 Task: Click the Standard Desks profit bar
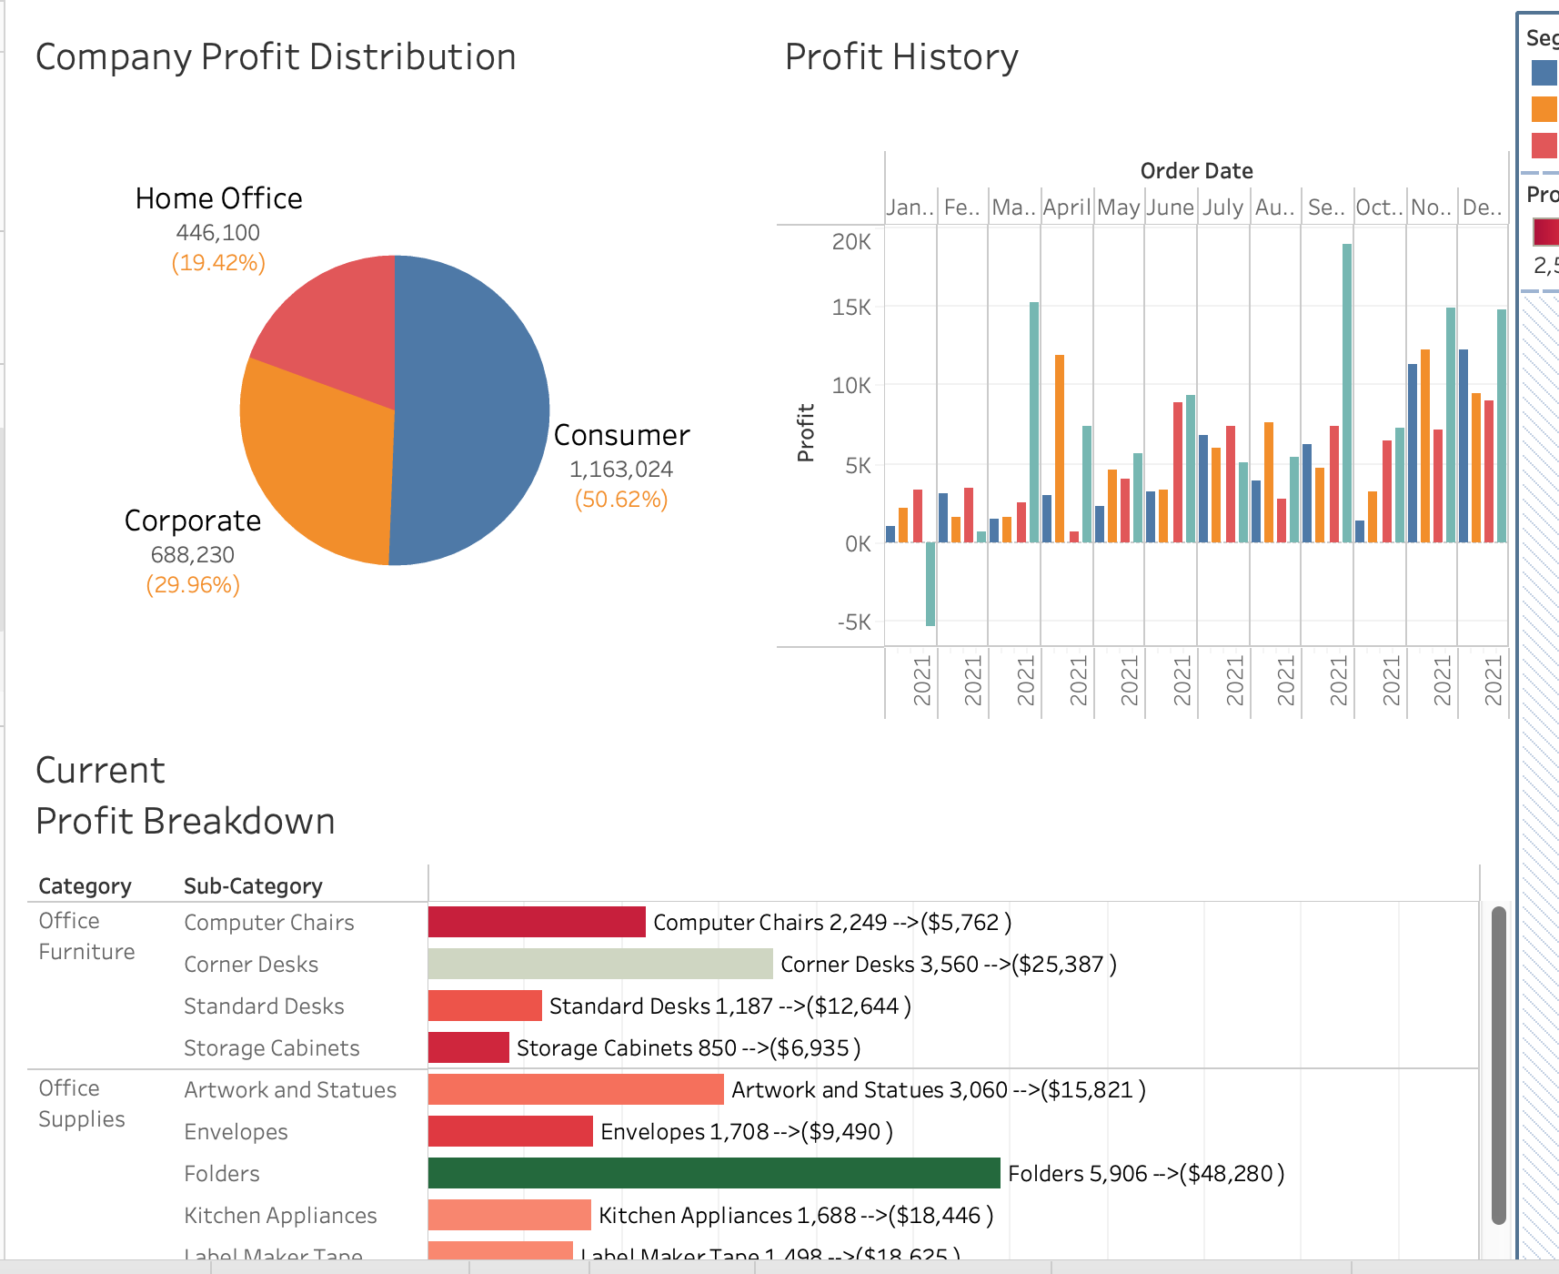(x=485, y=1006)
